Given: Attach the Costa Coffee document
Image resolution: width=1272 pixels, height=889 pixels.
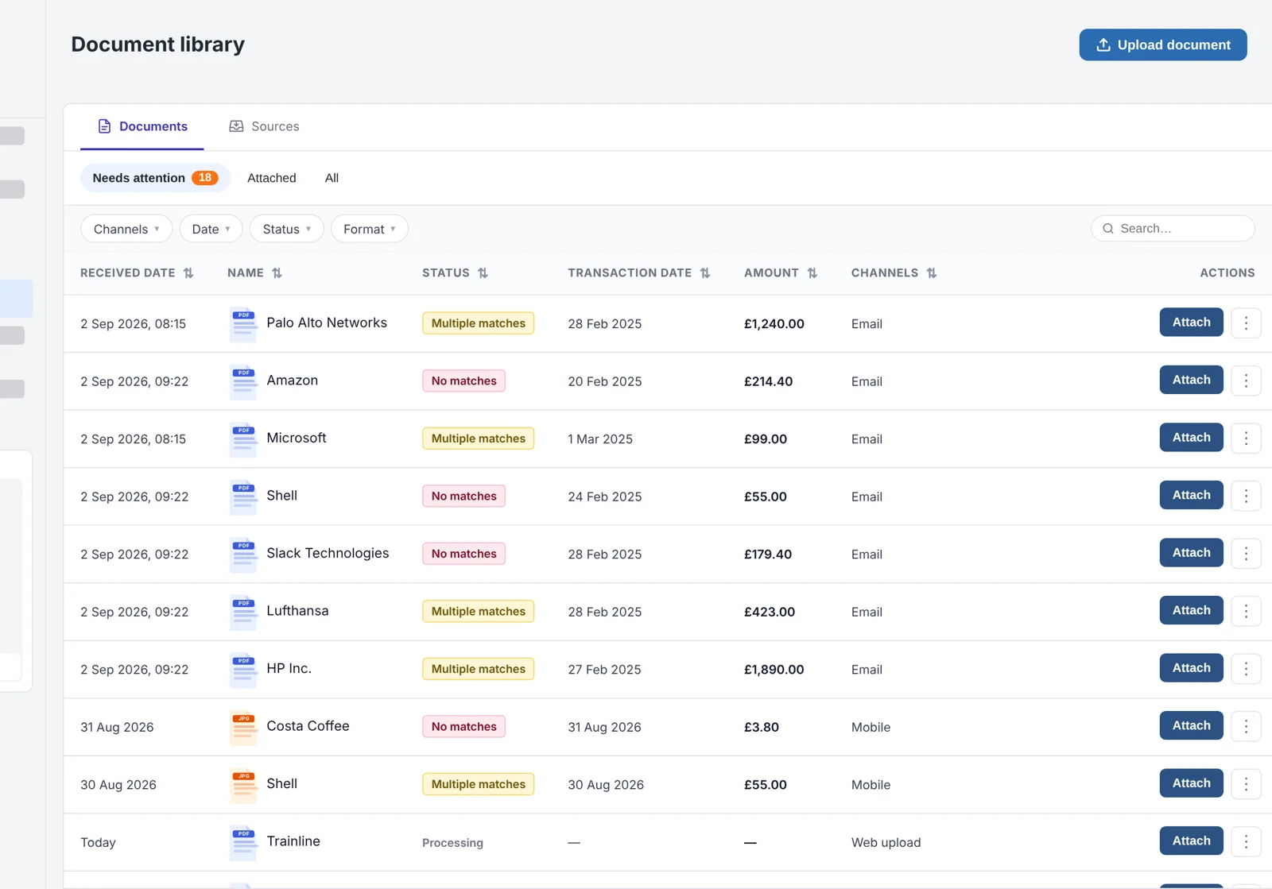Looking at the screenshot, I should (x=1191, y=725).
